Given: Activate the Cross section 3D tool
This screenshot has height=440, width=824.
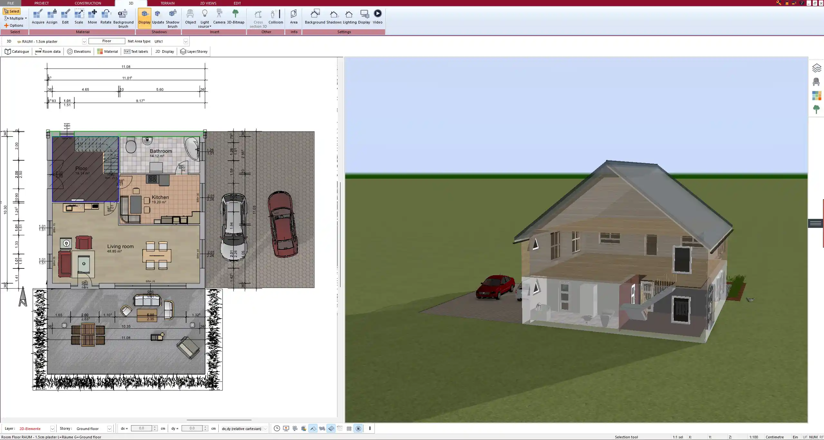Looking at the screenshot, I should 257,17.
